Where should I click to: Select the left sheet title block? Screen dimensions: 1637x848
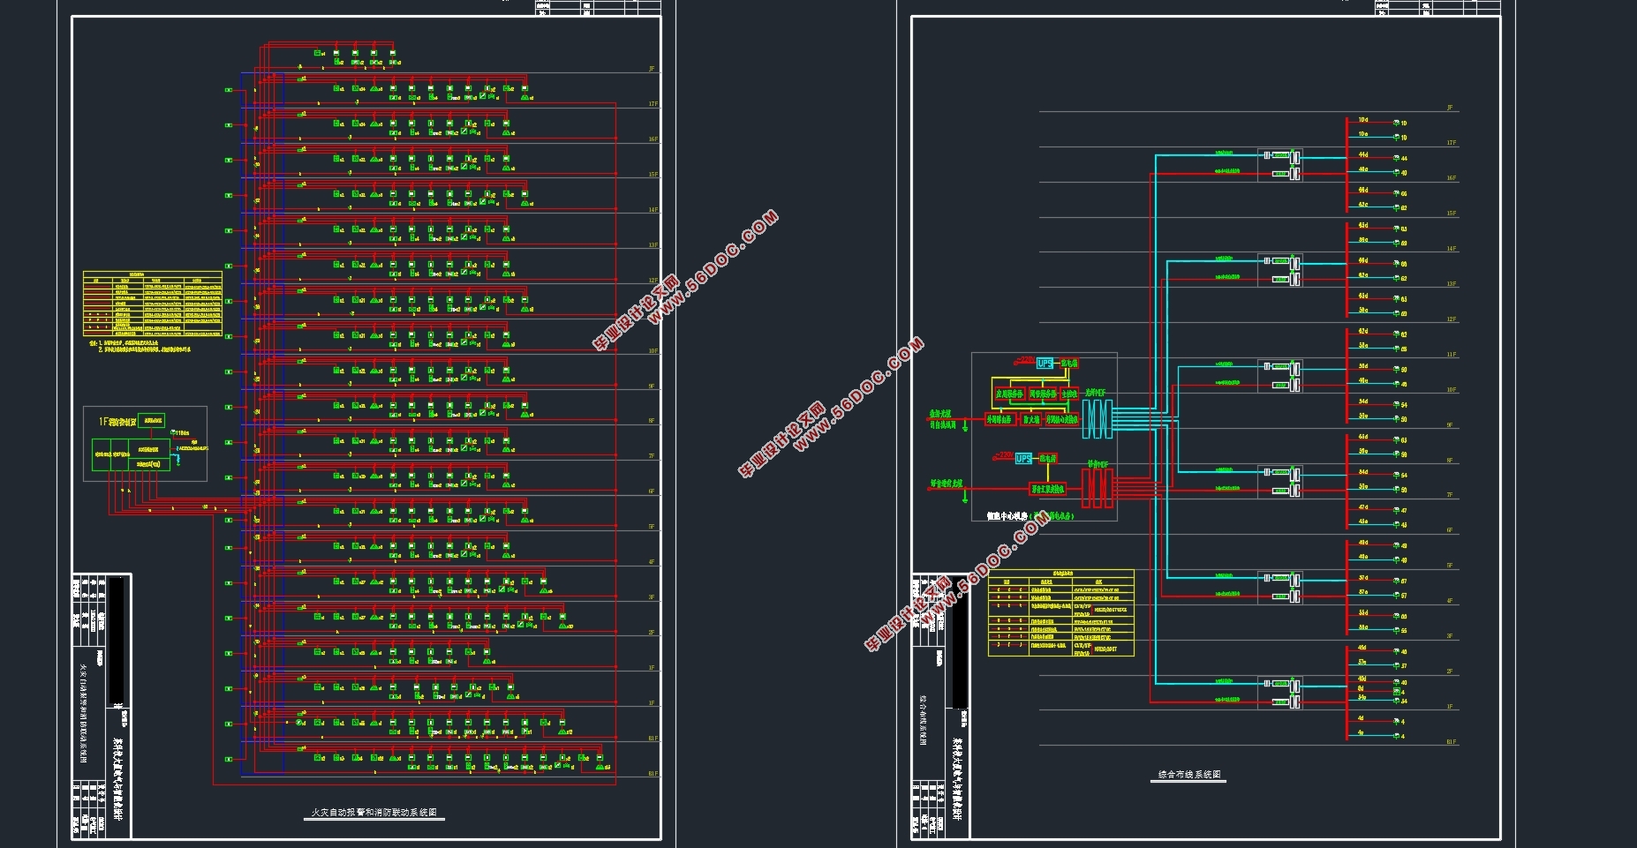pos(102,706)
